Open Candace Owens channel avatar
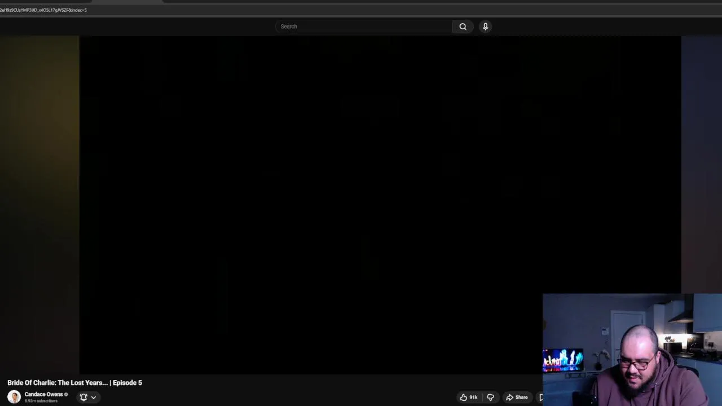 pos(14,397)
